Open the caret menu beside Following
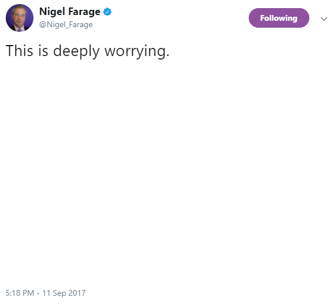 point(324,19)
